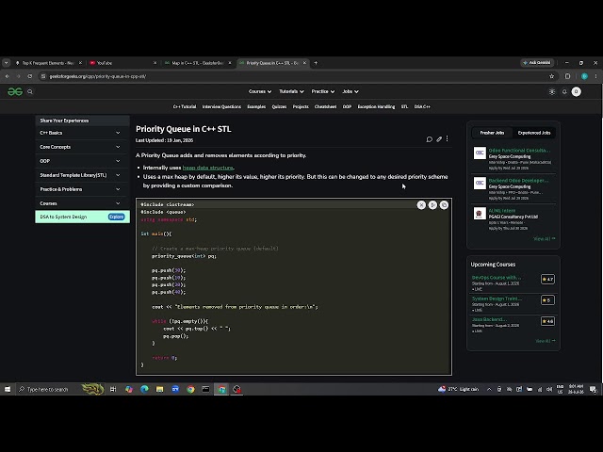The image size is (603, 452).
Task: Expand Standard Template Library(STL) section
Action: (x=80, y=175)
